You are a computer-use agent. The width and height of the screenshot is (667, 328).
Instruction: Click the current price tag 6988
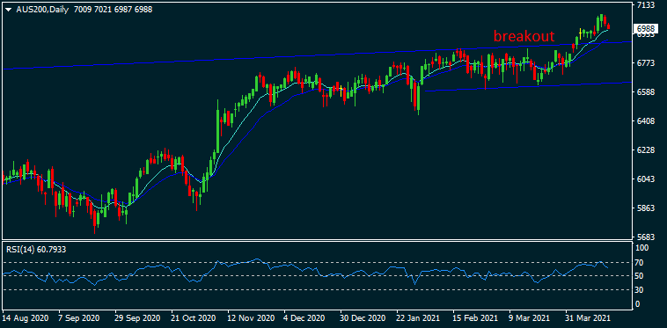coord(645,28)
